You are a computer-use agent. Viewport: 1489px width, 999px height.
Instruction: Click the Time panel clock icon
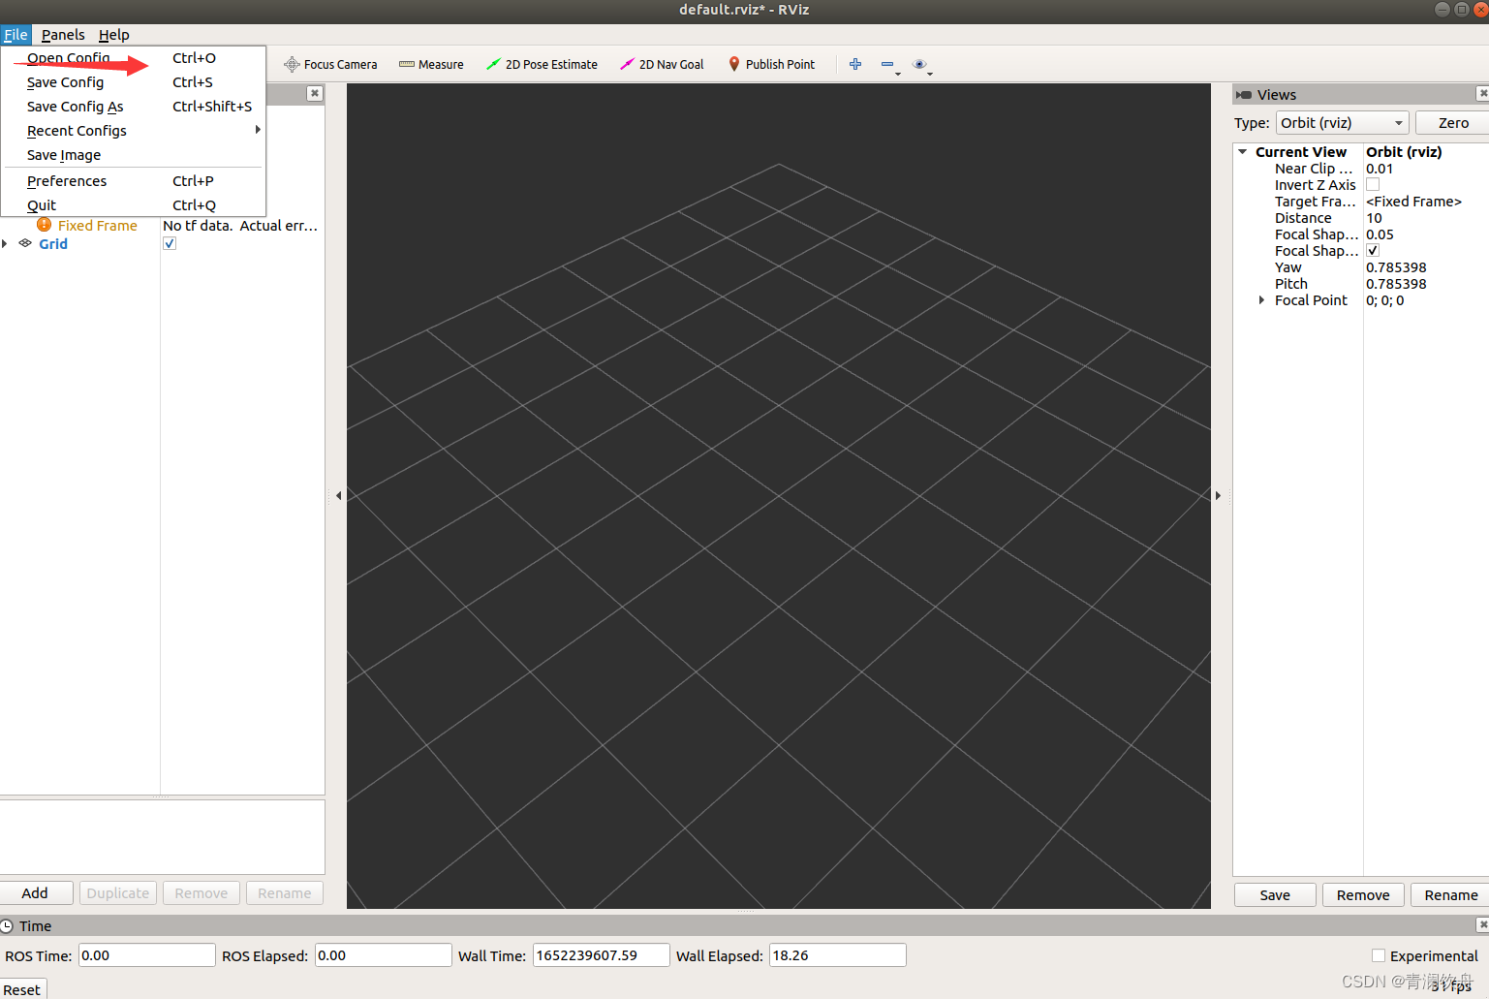7,925
